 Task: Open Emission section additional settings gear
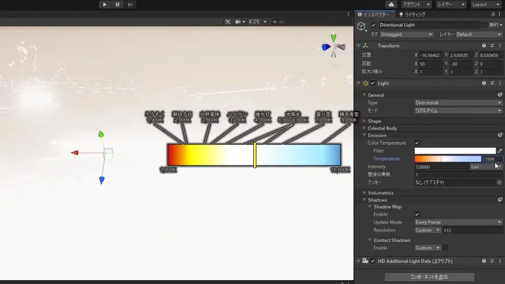(x=500, y=135)
